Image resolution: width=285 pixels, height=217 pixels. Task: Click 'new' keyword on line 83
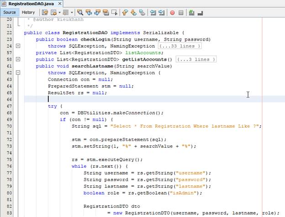coord(117,213)
